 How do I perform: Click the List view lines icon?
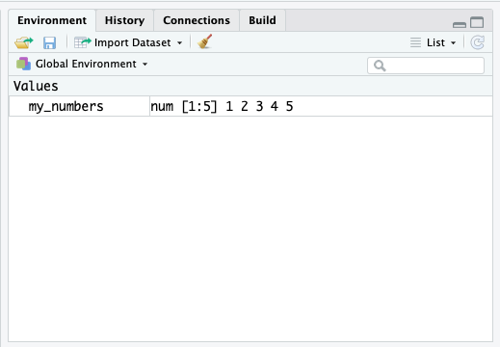415,42
